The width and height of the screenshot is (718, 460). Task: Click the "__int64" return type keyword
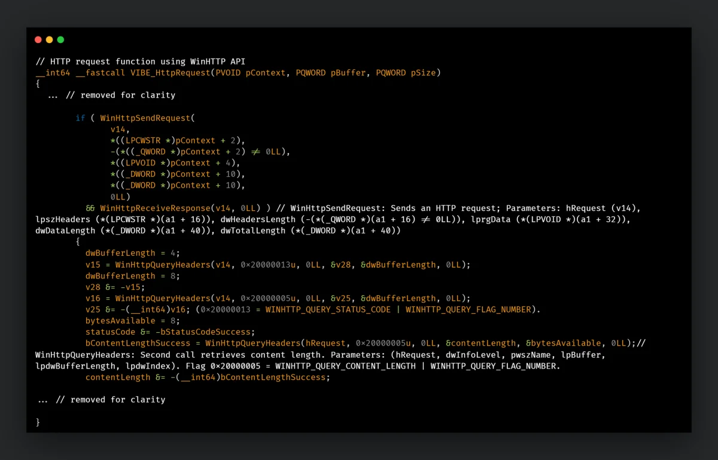[x=53, y=73]
